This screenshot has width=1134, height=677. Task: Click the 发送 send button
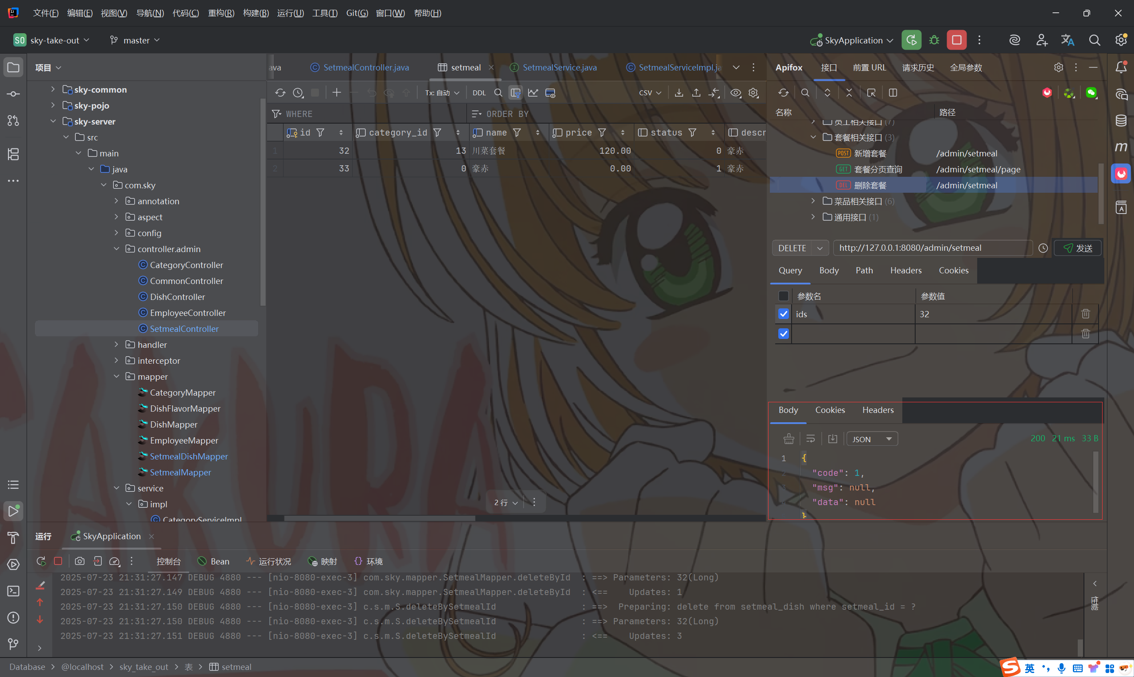tap(1077, 248)
